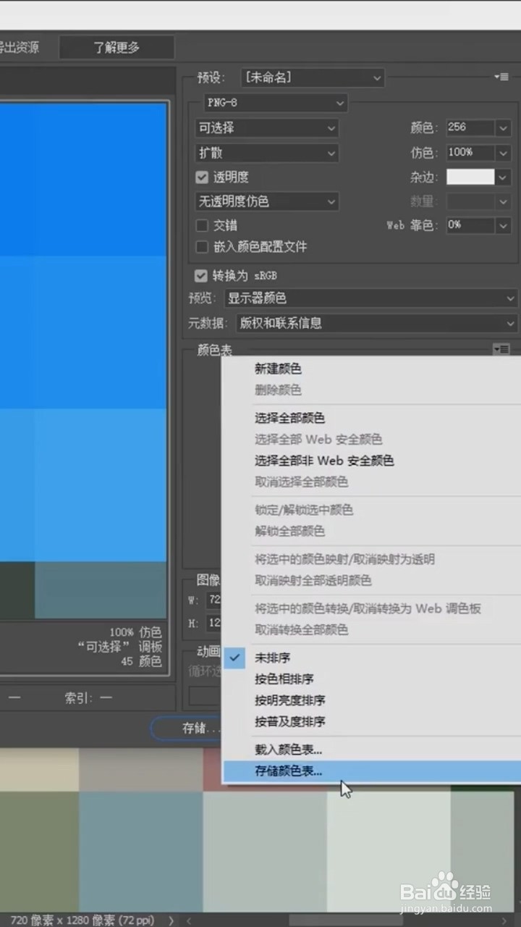Click the Web 靠色 0% field

(470, 225)
